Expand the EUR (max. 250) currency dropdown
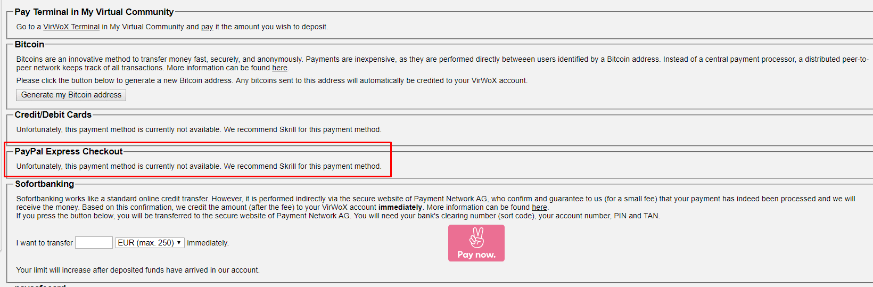 (150, 243)
